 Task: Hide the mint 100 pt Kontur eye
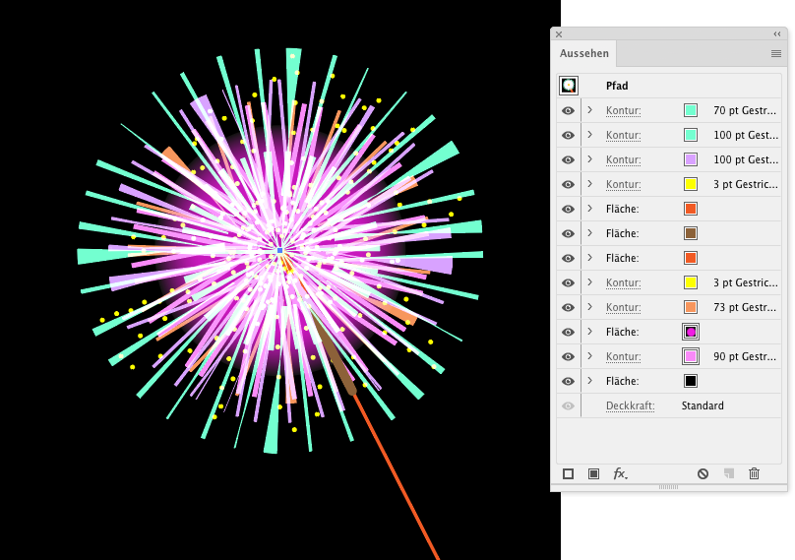(569, 136)
